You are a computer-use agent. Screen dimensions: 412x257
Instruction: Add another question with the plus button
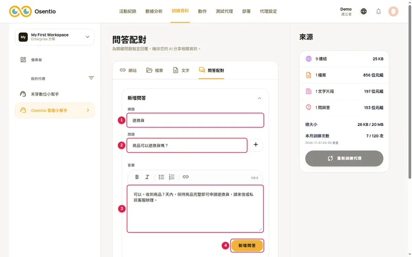pyautogui.click(x=255, y=145)
